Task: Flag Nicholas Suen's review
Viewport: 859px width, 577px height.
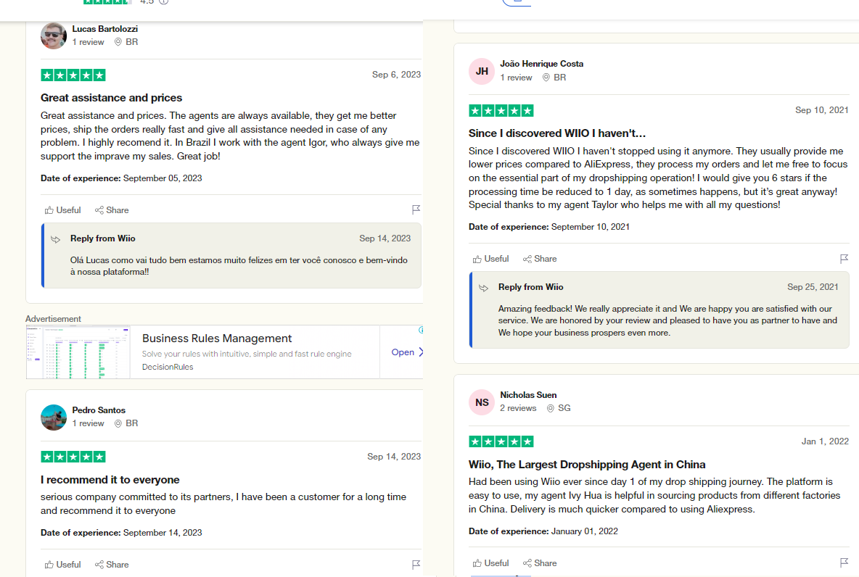Action: 844,563
